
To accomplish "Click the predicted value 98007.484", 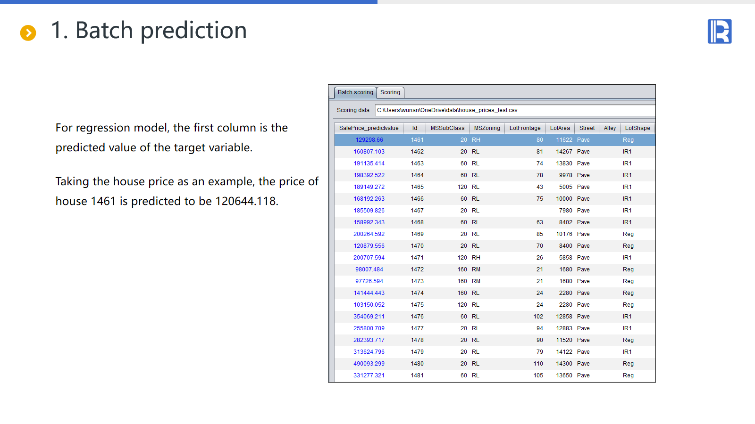I will [x=369, y=269].
